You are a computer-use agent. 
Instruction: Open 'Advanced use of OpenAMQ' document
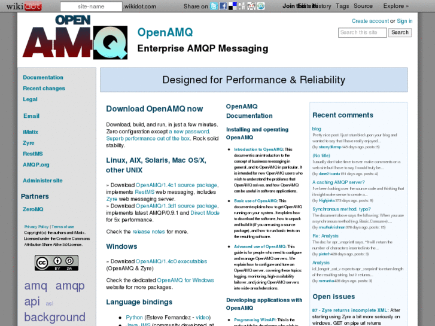[260, 246]
